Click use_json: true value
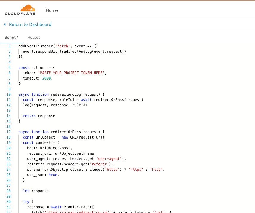Screen dimensions: 255x213 [x=53, y=175]
